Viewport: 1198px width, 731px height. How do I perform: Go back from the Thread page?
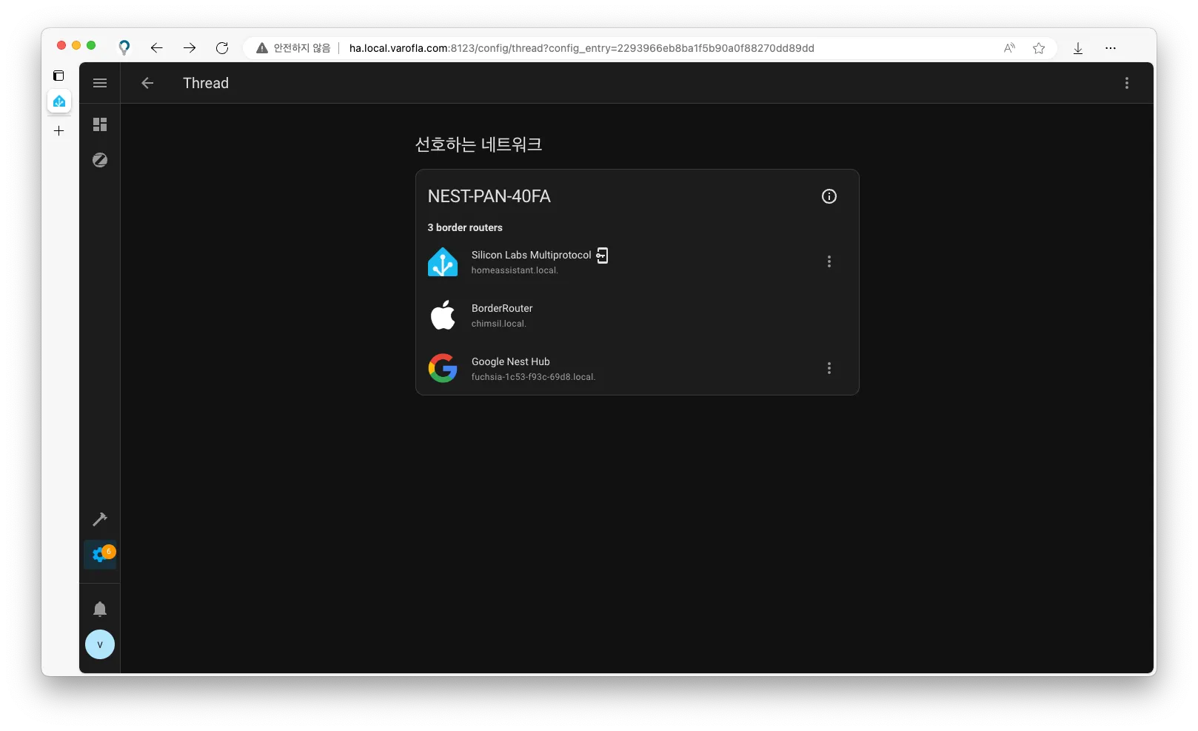[147, 83]
